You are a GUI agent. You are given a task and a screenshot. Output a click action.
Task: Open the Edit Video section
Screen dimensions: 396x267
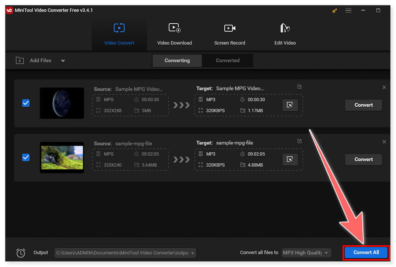coord(285,34)
